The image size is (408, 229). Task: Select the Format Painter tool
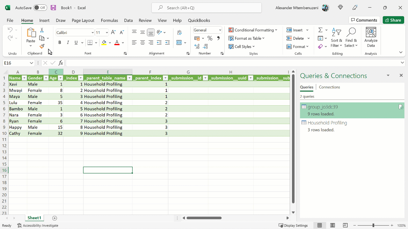pyautogui.click(x=42, y=46)
